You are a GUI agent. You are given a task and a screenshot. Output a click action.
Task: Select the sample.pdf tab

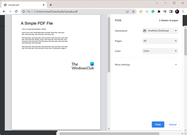pyautogui.click(x=24, y=5)
